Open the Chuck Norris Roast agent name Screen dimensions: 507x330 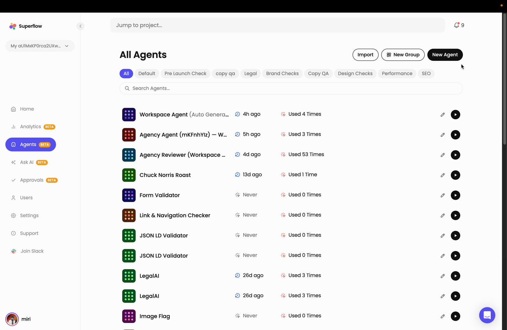(x=165, y=175)
